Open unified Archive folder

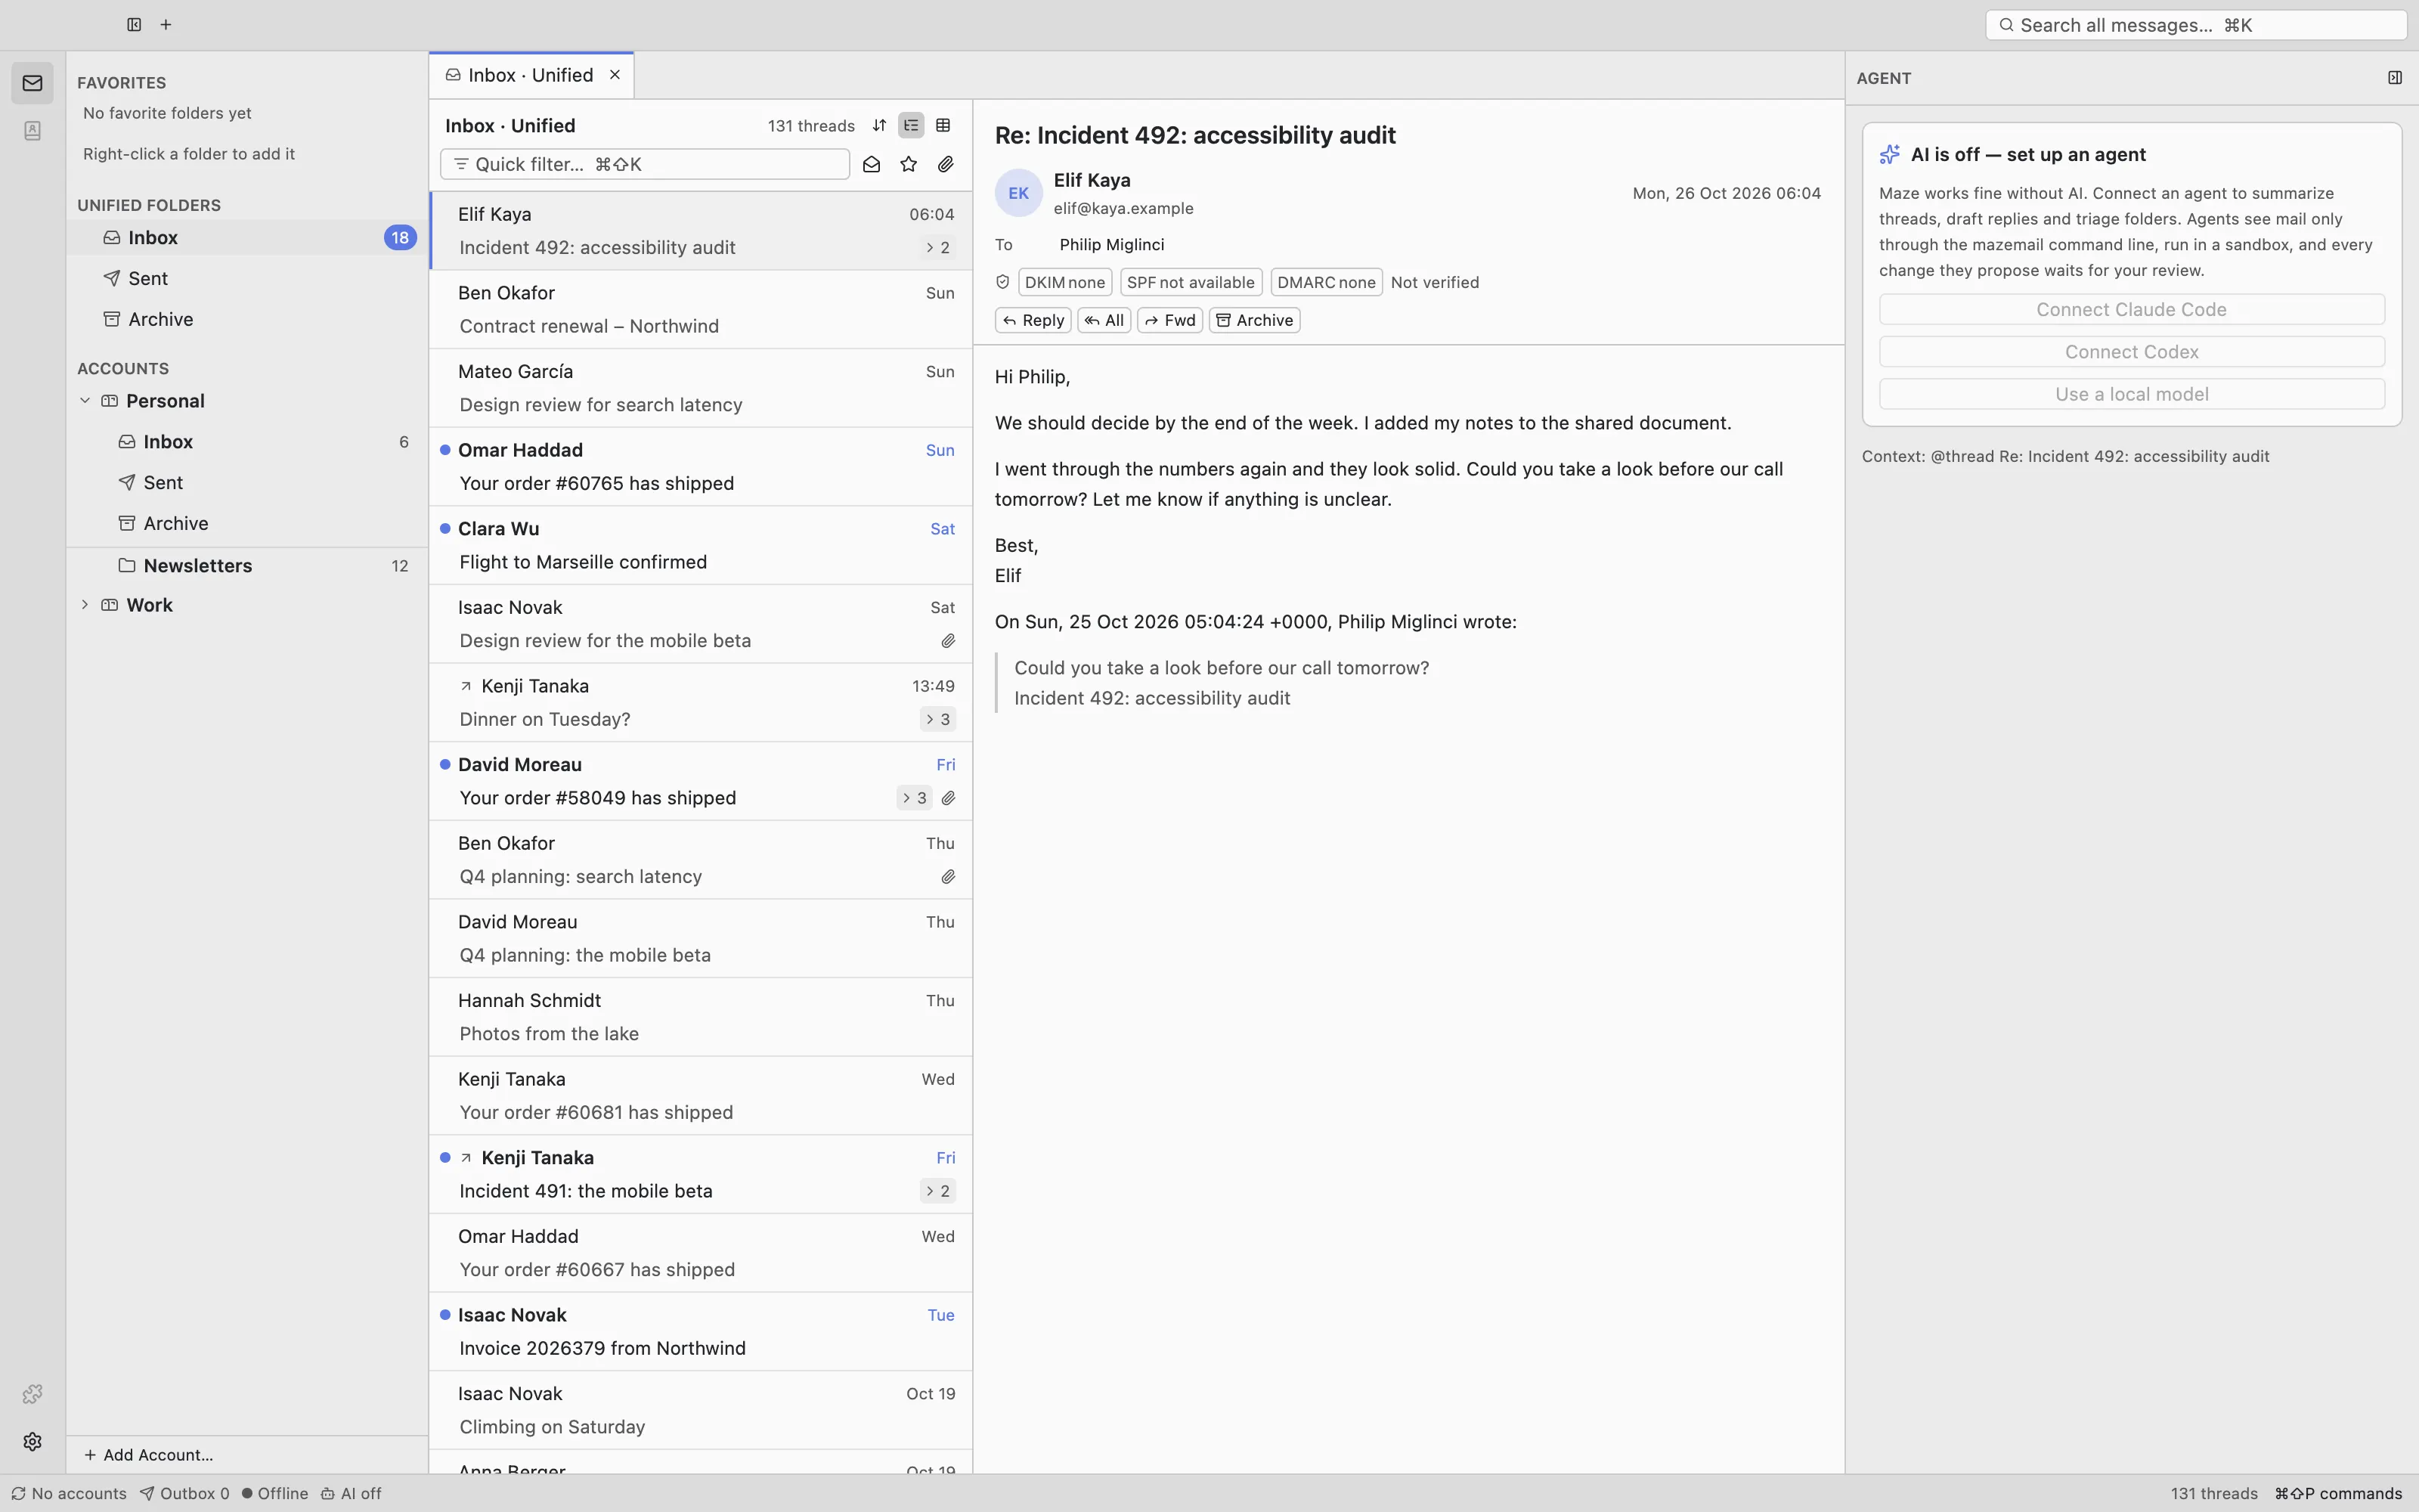click(x=247, y=319)
